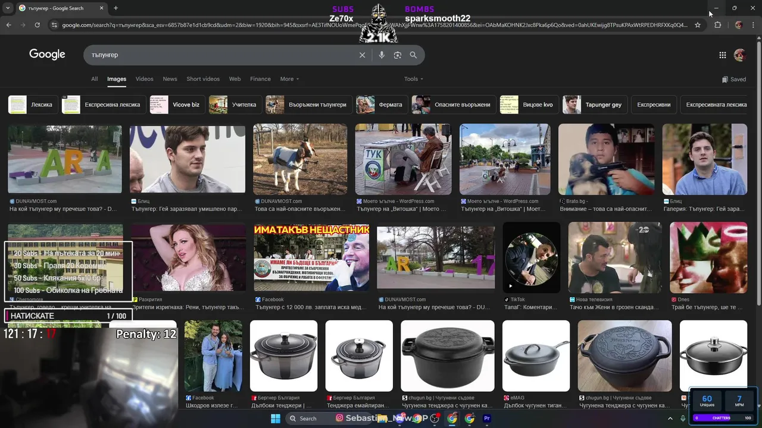The height and width of the screenshot is (428, 762).
Task: Open a new browser tab
Action: [115, 8]
